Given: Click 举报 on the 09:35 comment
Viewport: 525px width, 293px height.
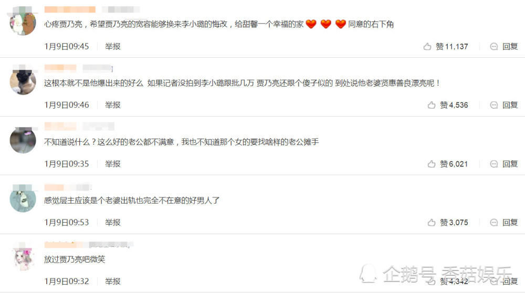Looking at the screenshot, I should (113, 164).
